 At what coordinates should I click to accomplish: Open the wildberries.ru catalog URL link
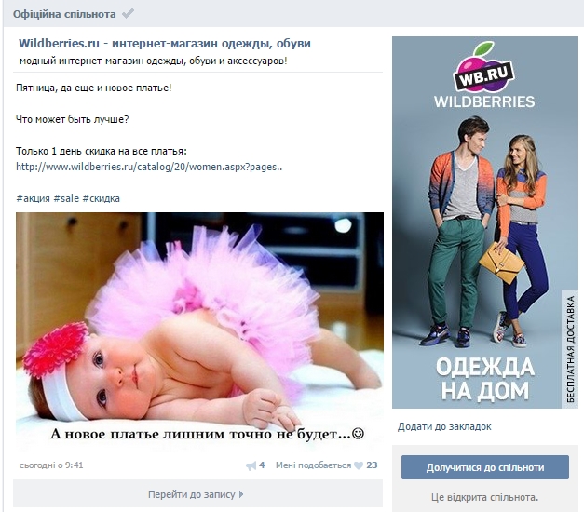(x=149, y=167)
